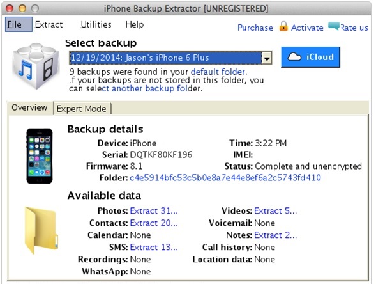Click the Location data None value
376x284 pixels.
pos(264,259)
